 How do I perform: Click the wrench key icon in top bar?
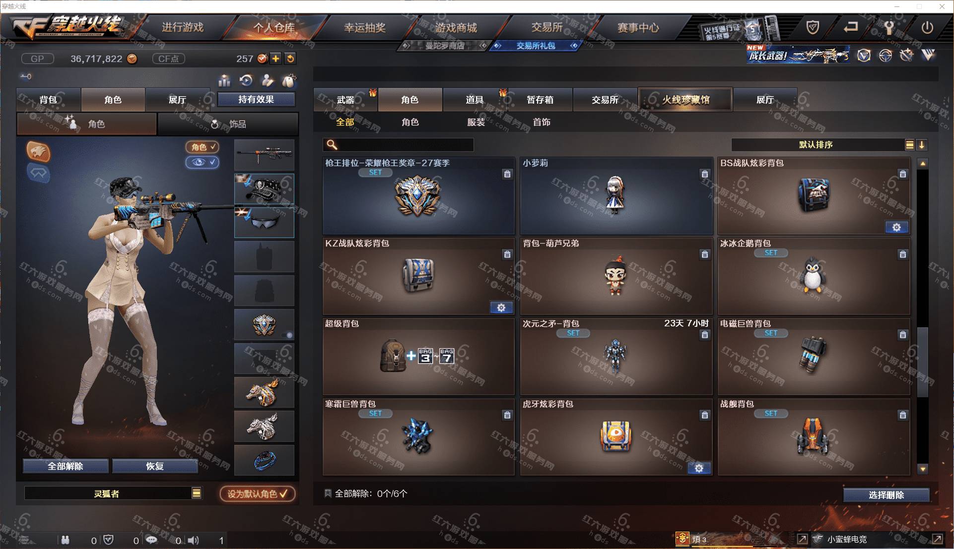point(889,27)
